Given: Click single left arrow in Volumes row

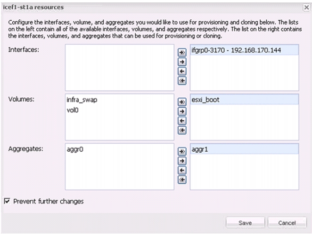Looking at the screenshot, I should pos(182,121).
